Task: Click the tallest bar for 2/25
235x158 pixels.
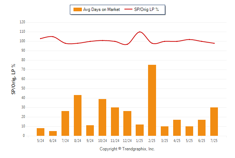Action: pyautogui.click(x=152, y=100)
